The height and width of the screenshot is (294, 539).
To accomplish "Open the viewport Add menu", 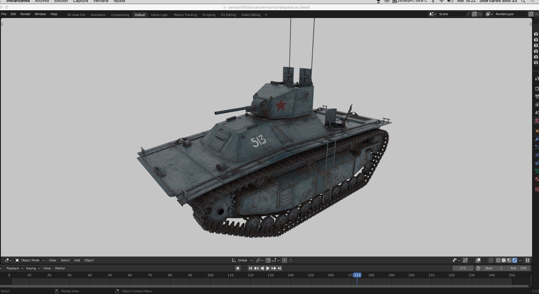I will pyautogui.click(x=77, y=260).
